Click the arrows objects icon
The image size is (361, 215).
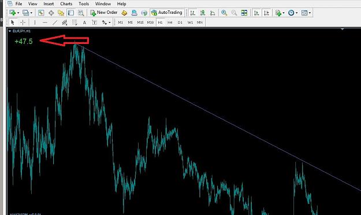[105, 23]
